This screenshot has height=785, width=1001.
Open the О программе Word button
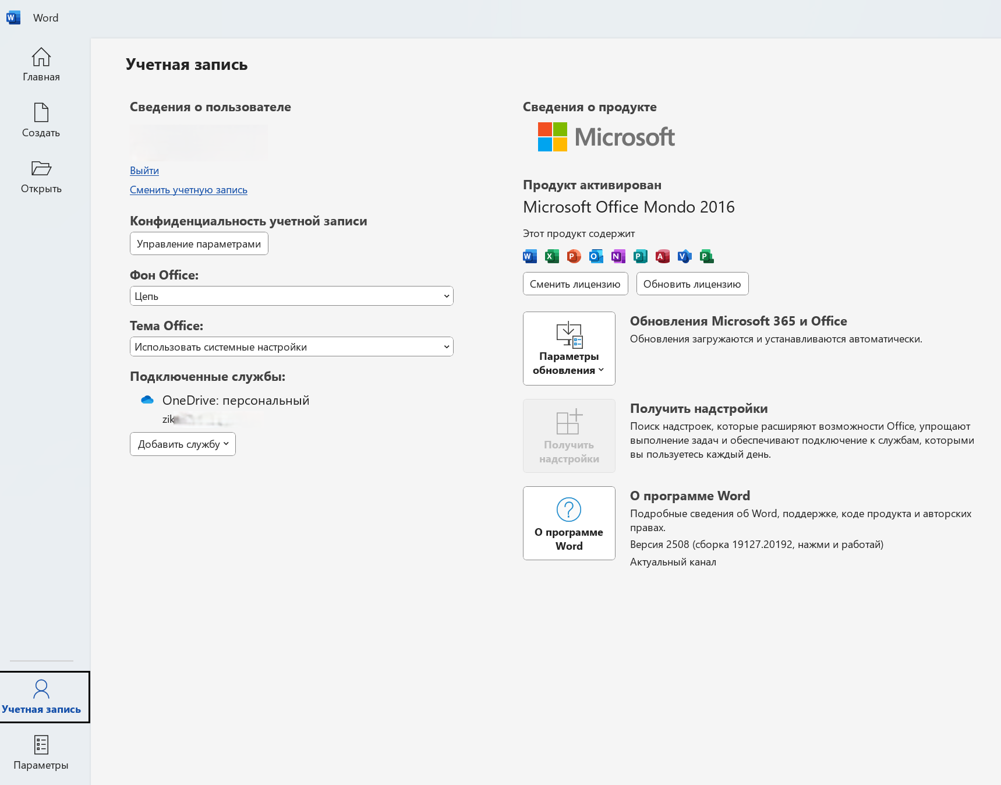coord(569,523)
